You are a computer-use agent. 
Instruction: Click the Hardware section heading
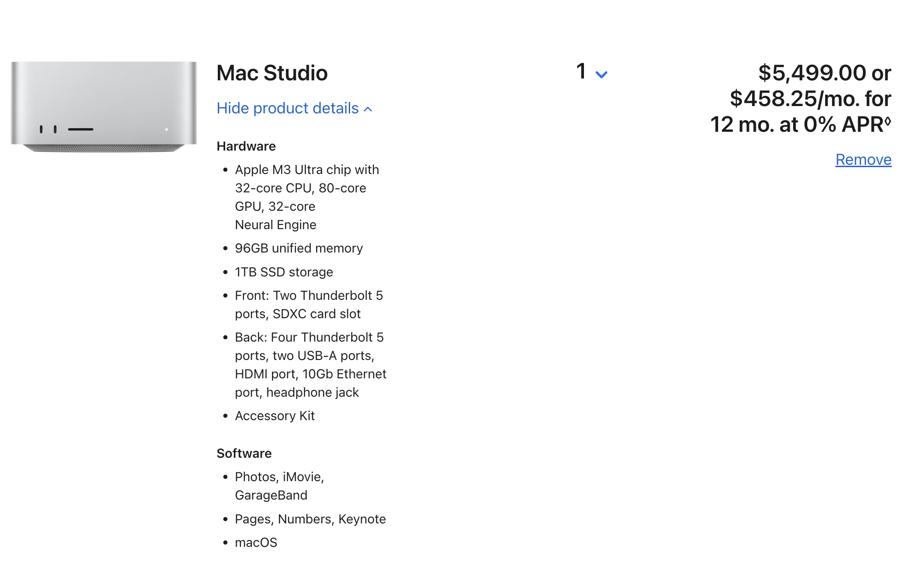pos(246,146)
